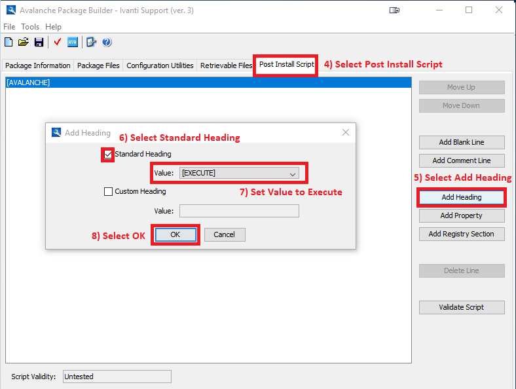Click the script edit toolbar icon
Image resolution: width=516 pixels, height=389 pixels.
coord(91,42)
